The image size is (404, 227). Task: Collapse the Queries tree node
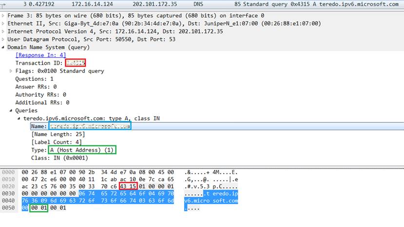point(11,110)
